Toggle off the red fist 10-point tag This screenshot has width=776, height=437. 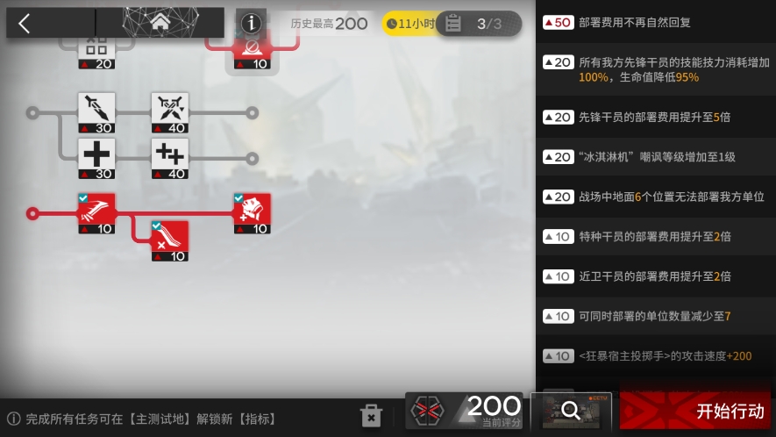[253, 213]
